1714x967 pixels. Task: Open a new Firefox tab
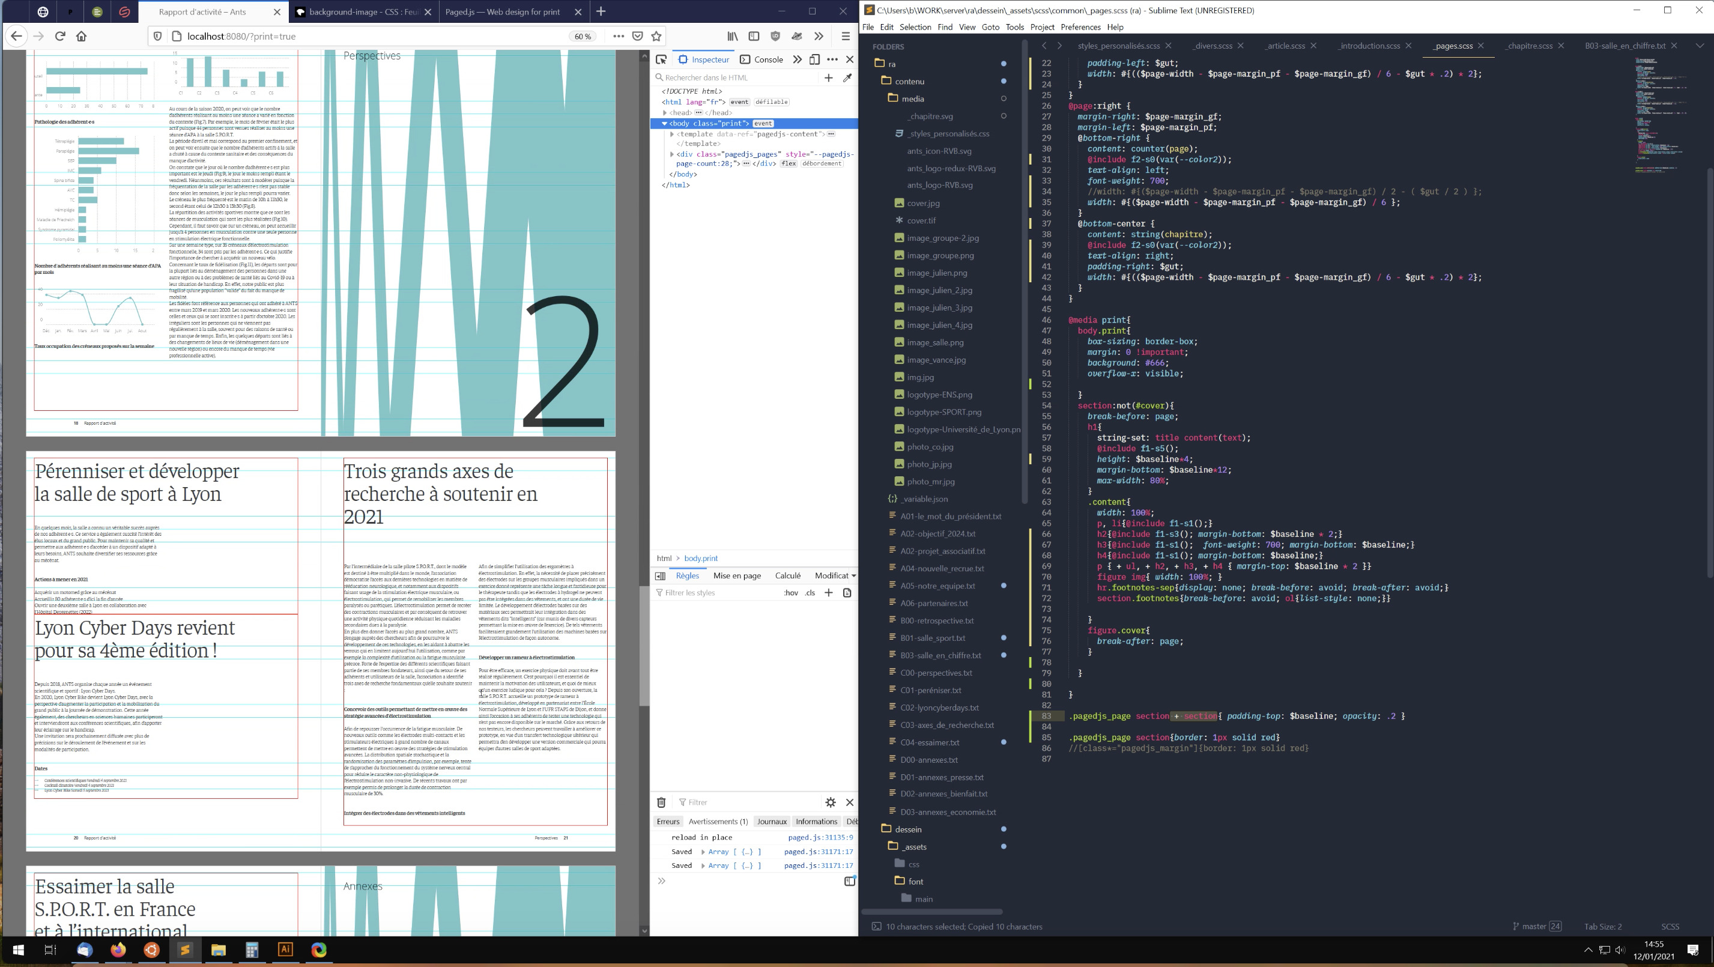tap(601, 11)
